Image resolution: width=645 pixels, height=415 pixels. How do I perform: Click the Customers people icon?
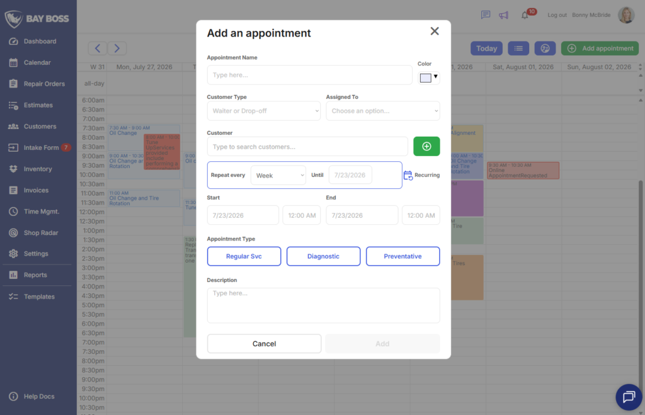[x=13, y=127]
